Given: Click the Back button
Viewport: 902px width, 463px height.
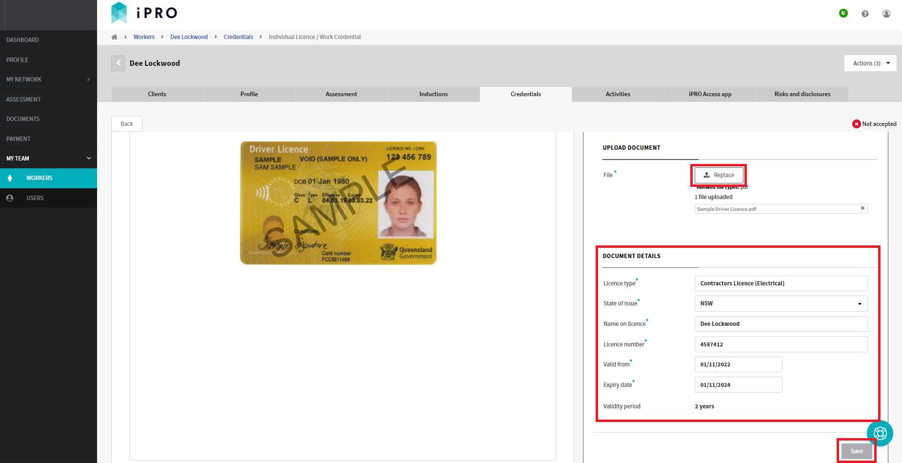Looking at the screenshot, I should point(127,124).
